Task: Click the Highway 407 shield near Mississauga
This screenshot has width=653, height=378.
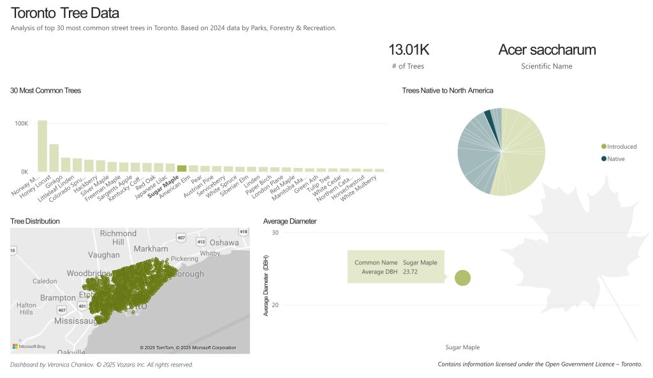Action: pos(61,310)
